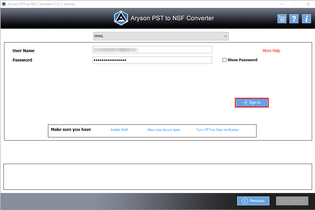
Task: Open Turn Off Two Step Verification link
Action: pyautogui.click(x=218, y=130)
